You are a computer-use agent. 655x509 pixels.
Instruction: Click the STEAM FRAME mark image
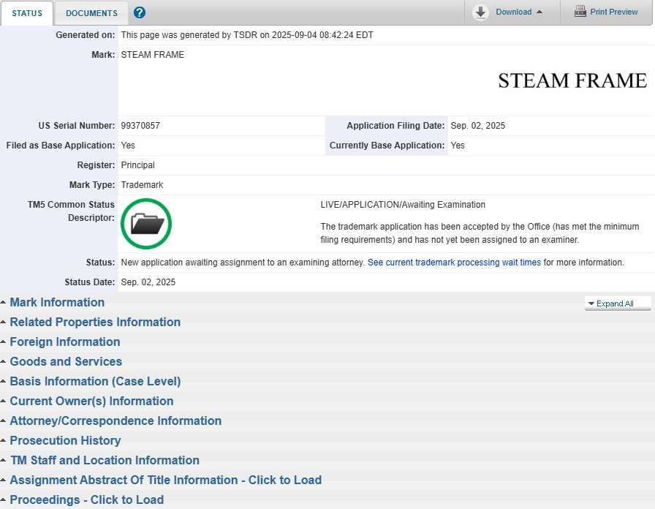point(572,80)
